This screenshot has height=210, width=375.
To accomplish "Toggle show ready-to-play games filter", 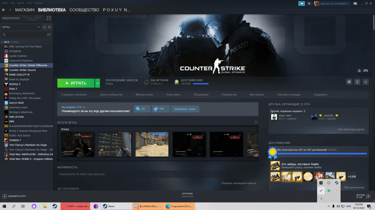I will [x=49, y=27].
